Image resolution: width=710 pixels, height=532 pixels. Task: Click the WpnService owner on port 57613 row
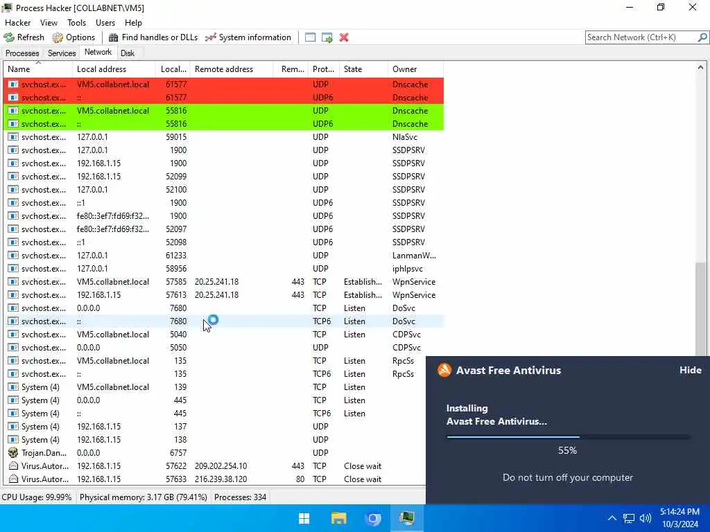pyautogui.click(x=414, y=295)
